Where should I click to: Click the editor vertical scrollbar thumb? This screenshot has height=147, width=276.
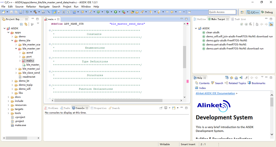pos(184,57)
